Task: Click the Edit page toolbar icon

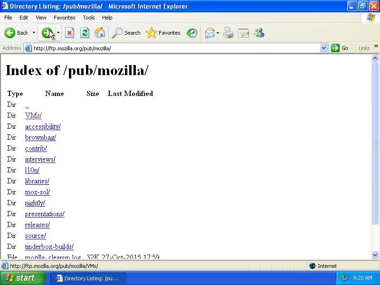Action: click(244, 33)
